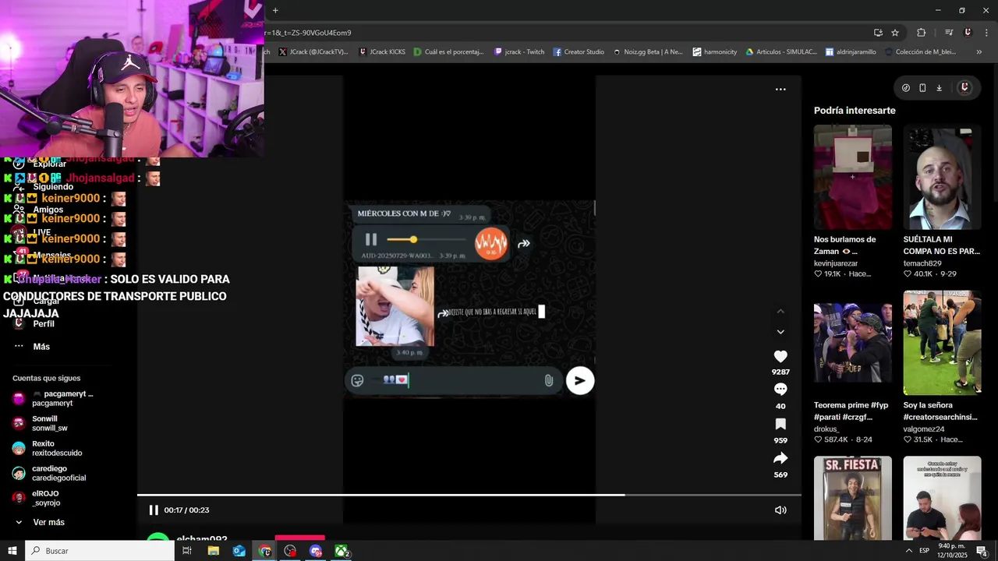Open the 'aldrinjaramillo' bookmark

pyautogui.click(x=851, y=52)
